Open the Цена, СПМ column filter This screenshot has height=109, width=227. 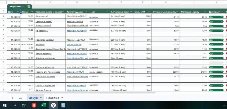(x=150, y=12)
